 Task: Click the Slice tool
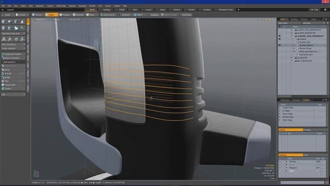pyautogui.click(x=13, y=81)
